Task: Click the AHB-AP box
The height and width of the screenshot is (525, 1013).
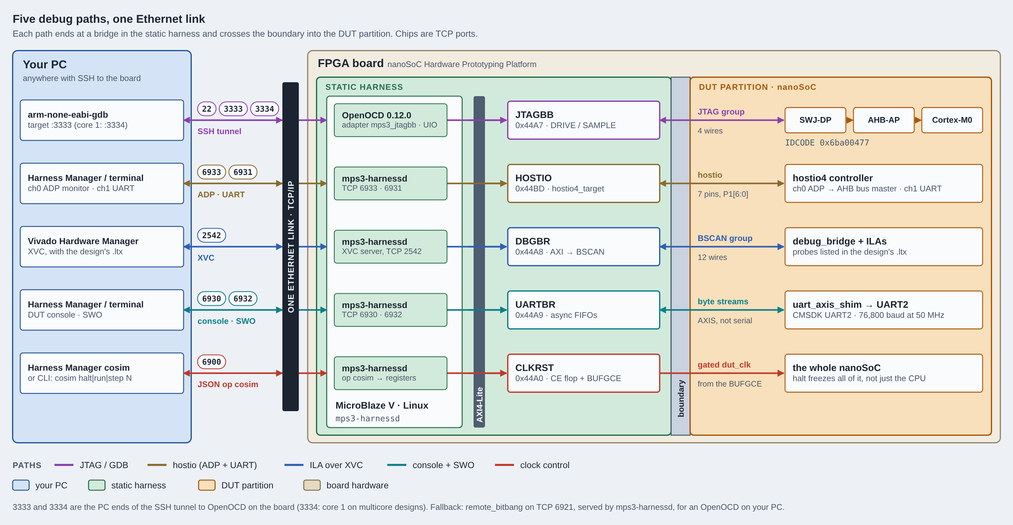Action: click(884, 120)
